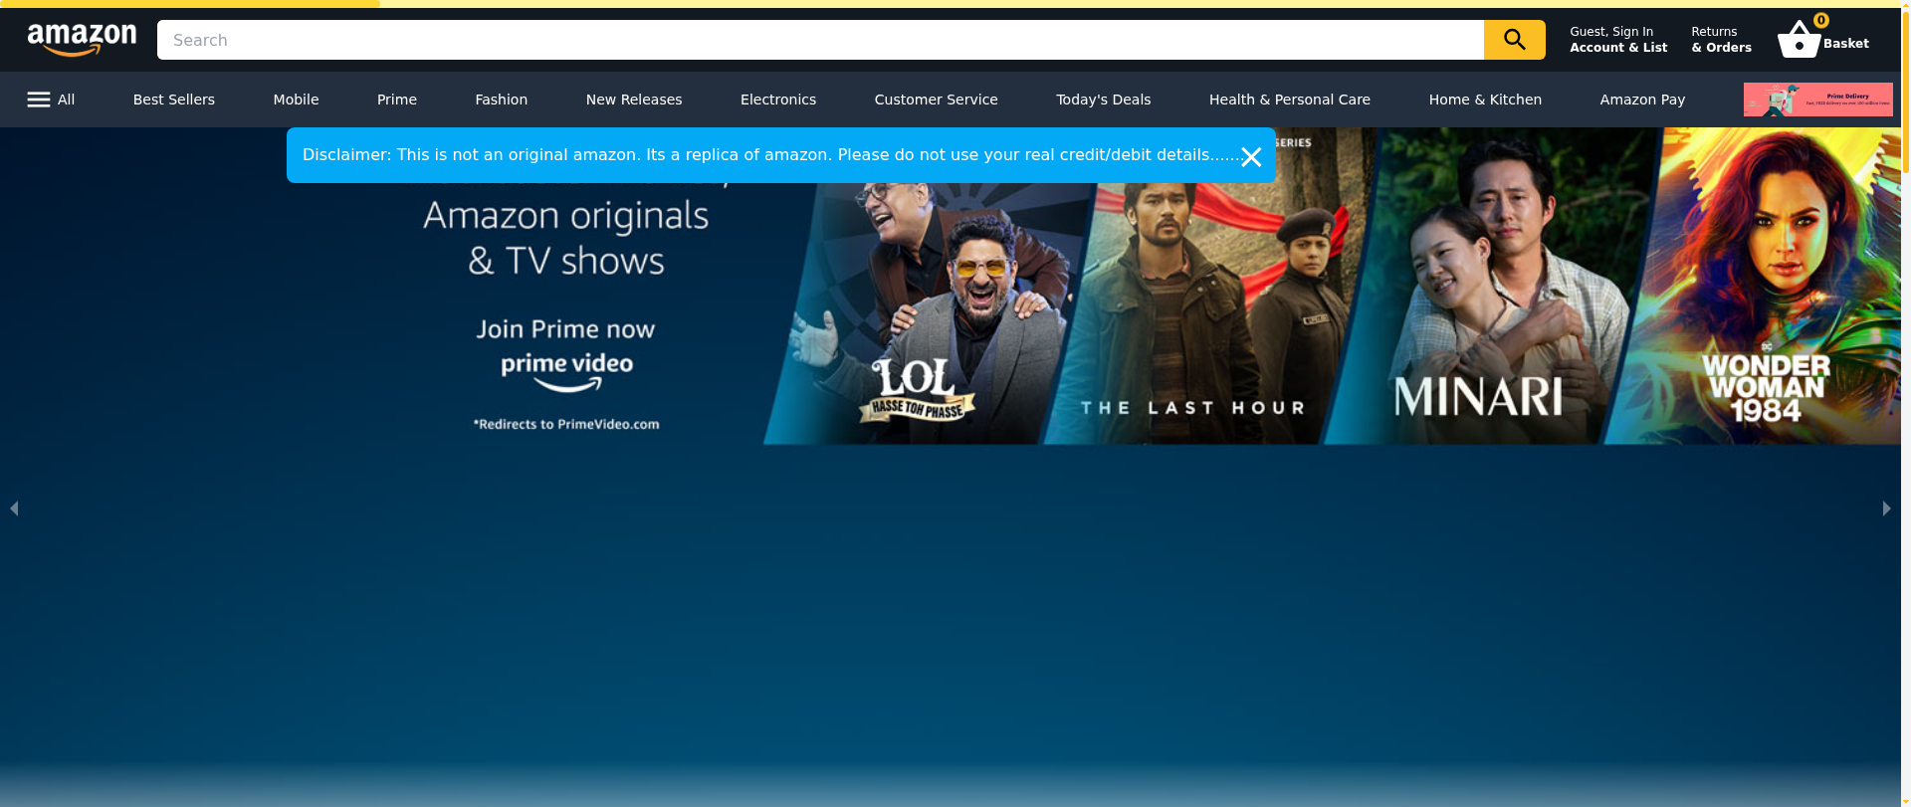Open Today's Deals
This screenshot has width=1911, height=807.
(x=1103, y=100)
